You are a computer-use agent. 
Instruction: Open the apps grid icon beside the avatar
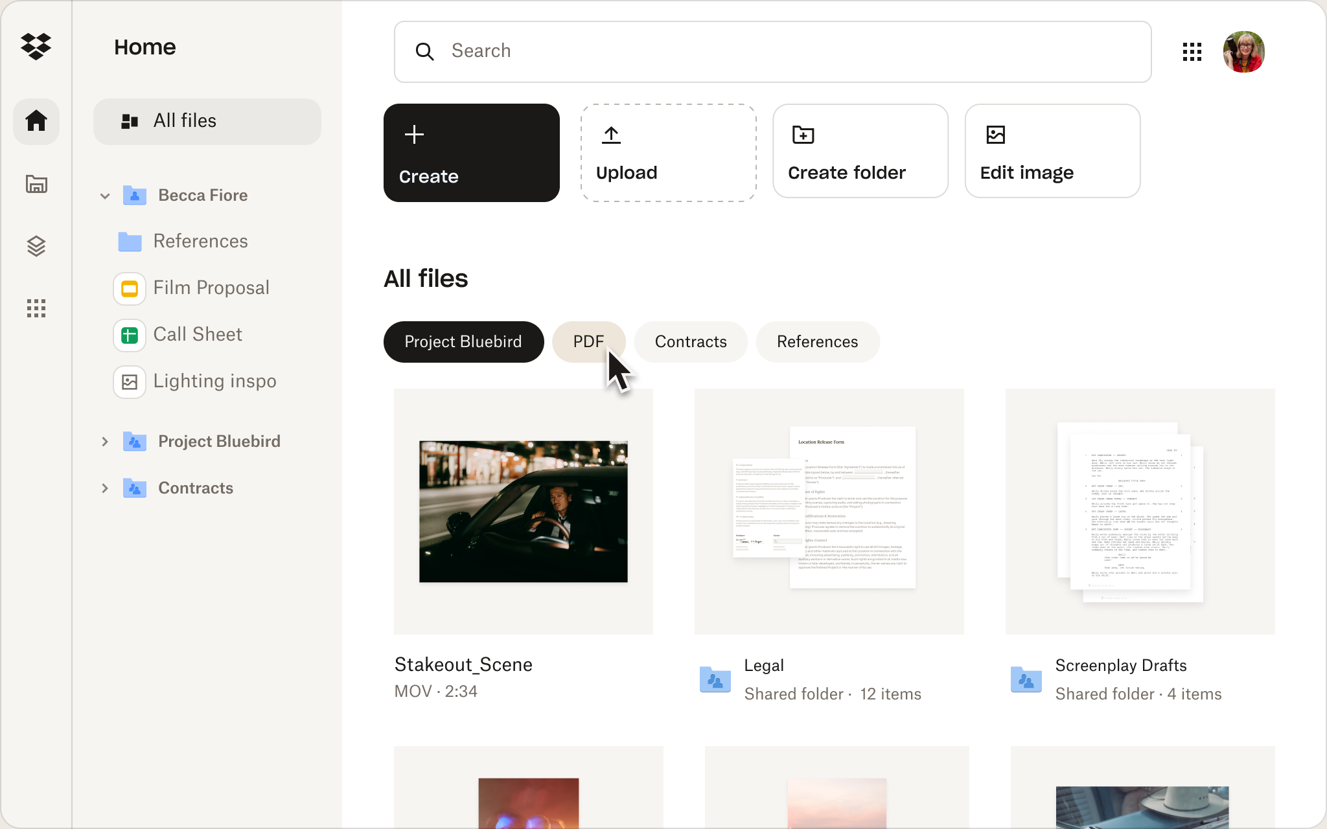pyautogui.click(x=1192, y=52)
